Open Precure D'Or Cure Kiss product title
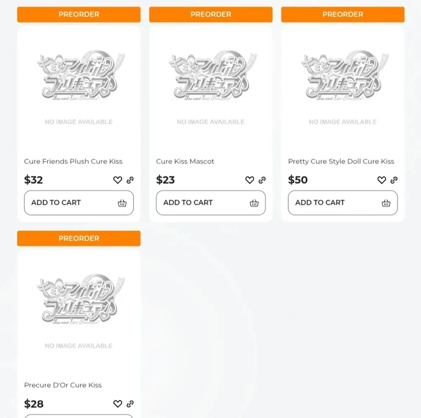This screenshot has height=418, width=421. click(x=62, y=385)
